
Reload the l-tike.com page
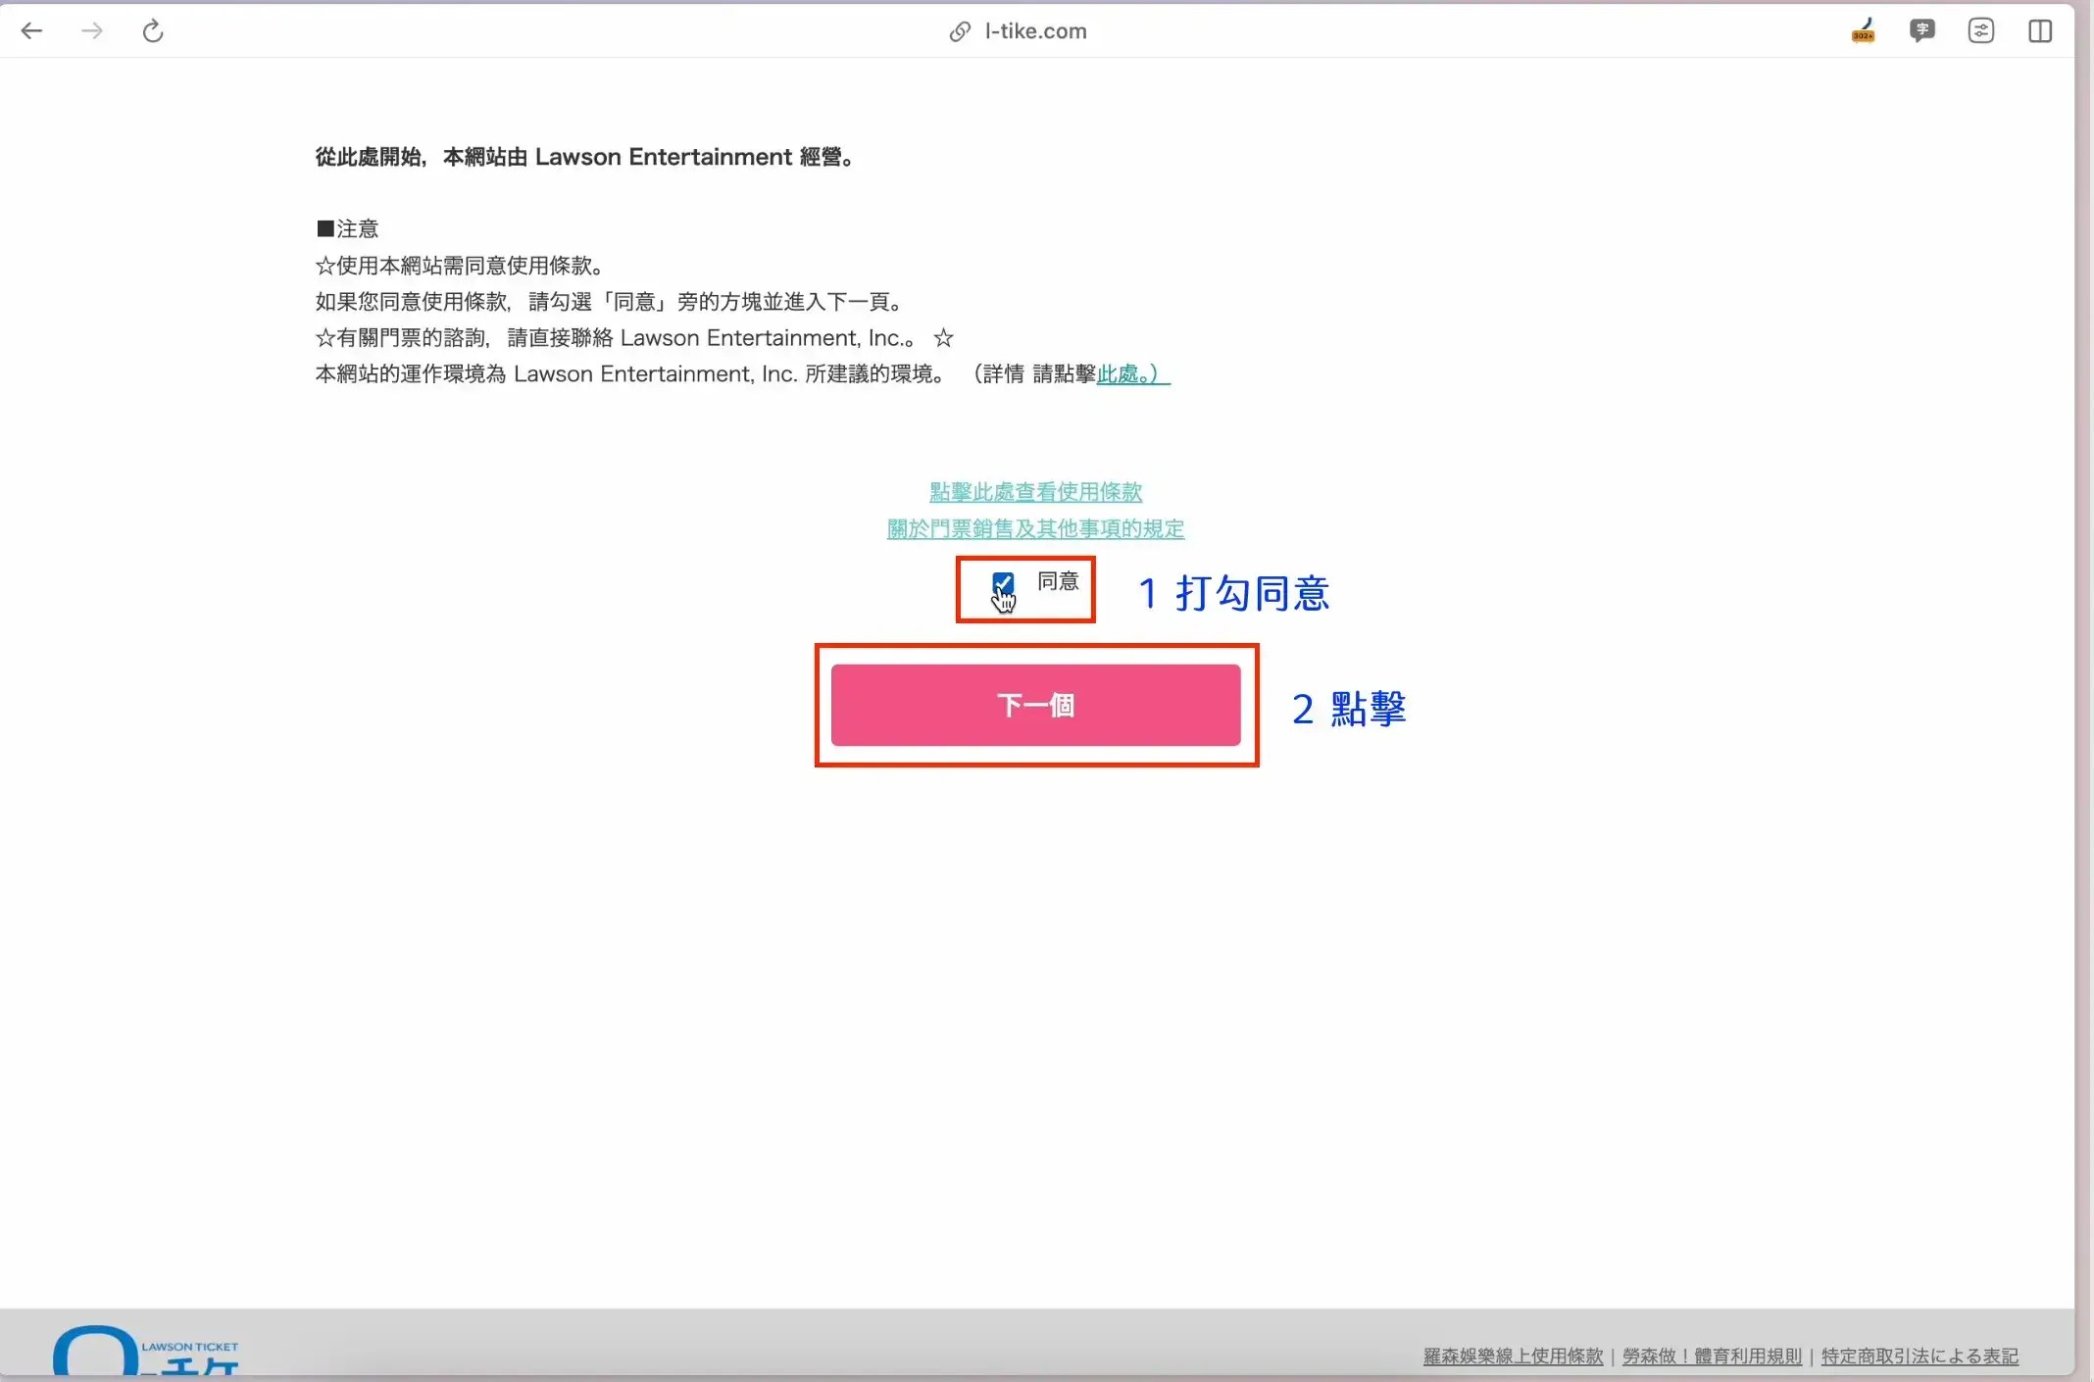[153, 31]
